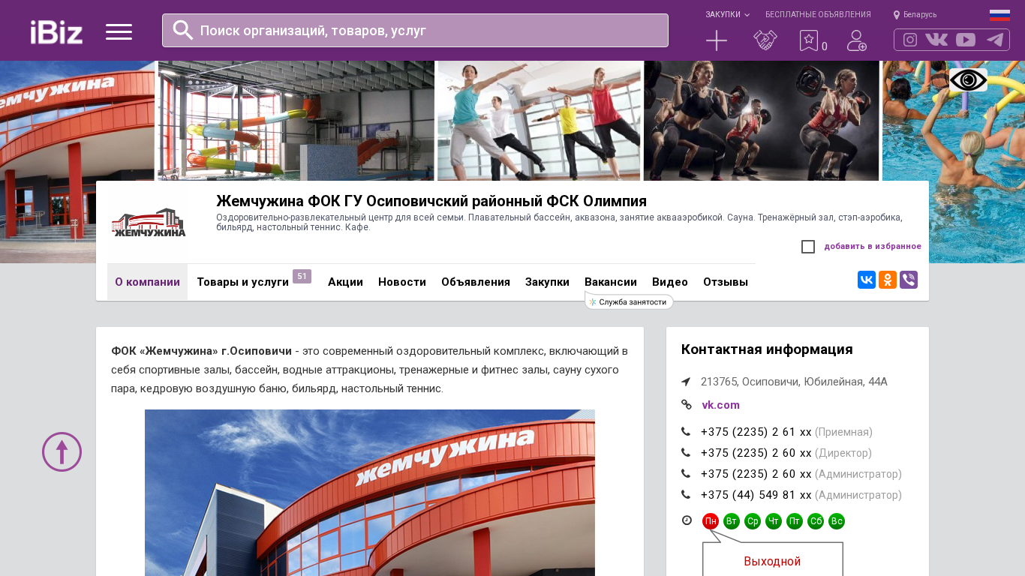Select Saturday 'Сб' day circle

point(816,521)
